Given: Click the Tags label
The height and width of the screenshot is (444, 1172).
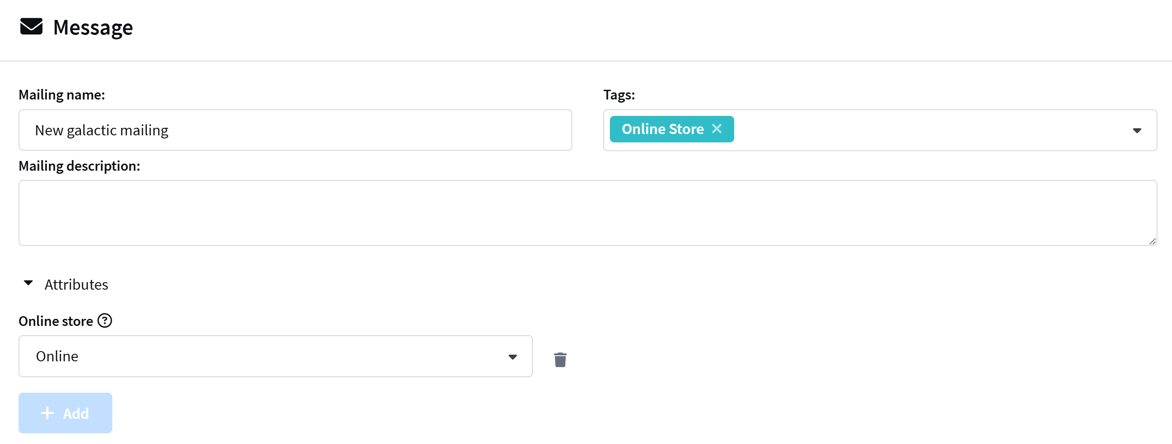Looking at the screenshot, I should point(618,95).
